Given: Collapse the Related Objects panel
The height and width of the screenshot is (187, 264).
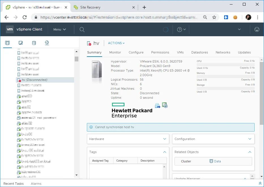Looking at the screenshot, I should click(250, 152).
